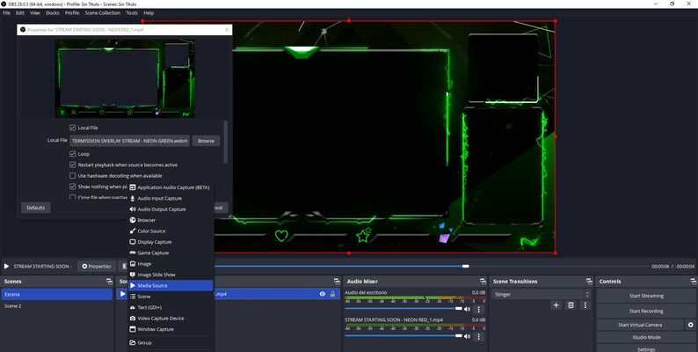
Task: Click Browse for local file
Action: tap(206, 141)
